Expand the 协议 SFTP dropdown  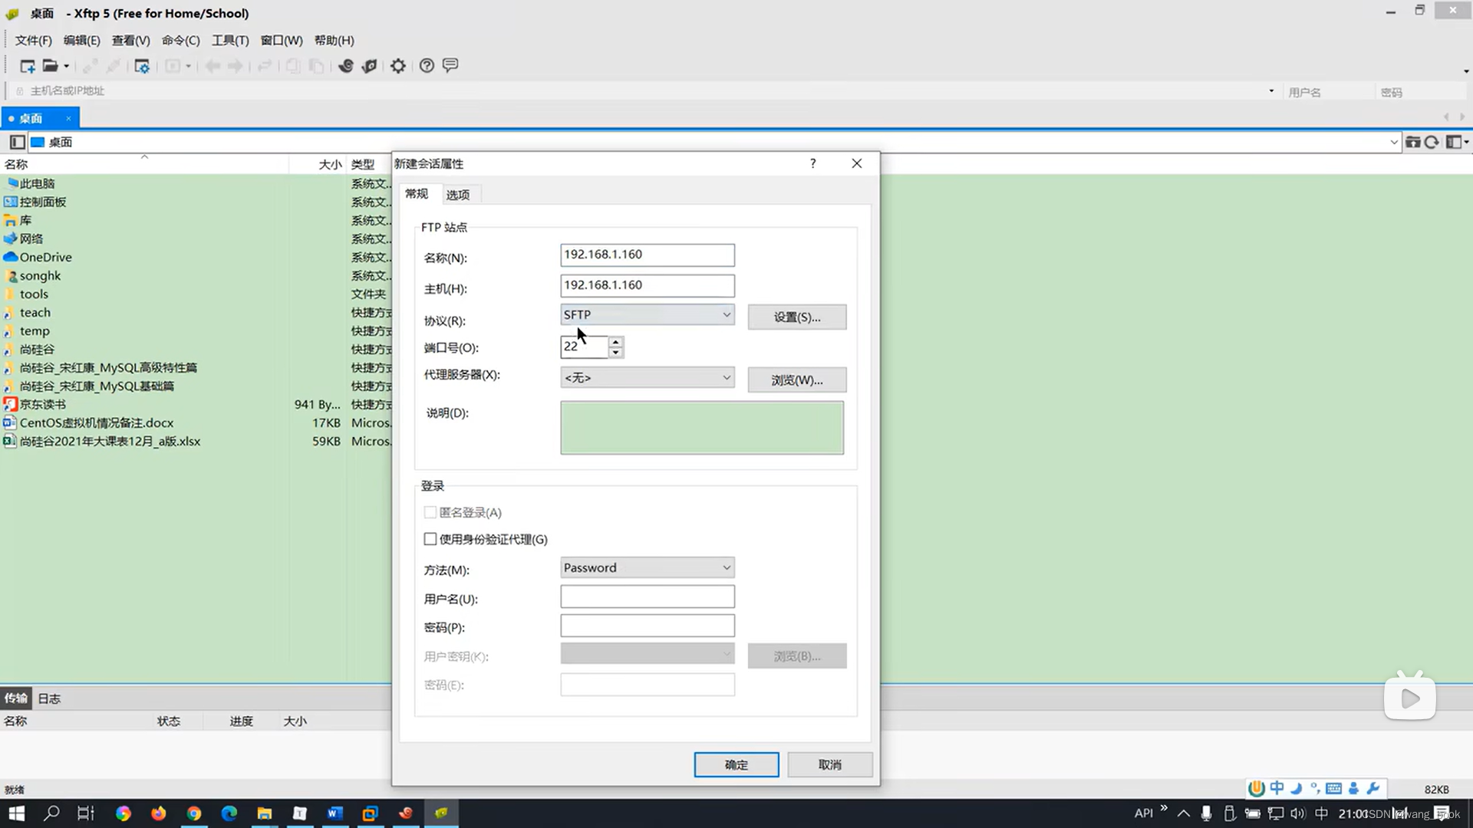[647, 314]
